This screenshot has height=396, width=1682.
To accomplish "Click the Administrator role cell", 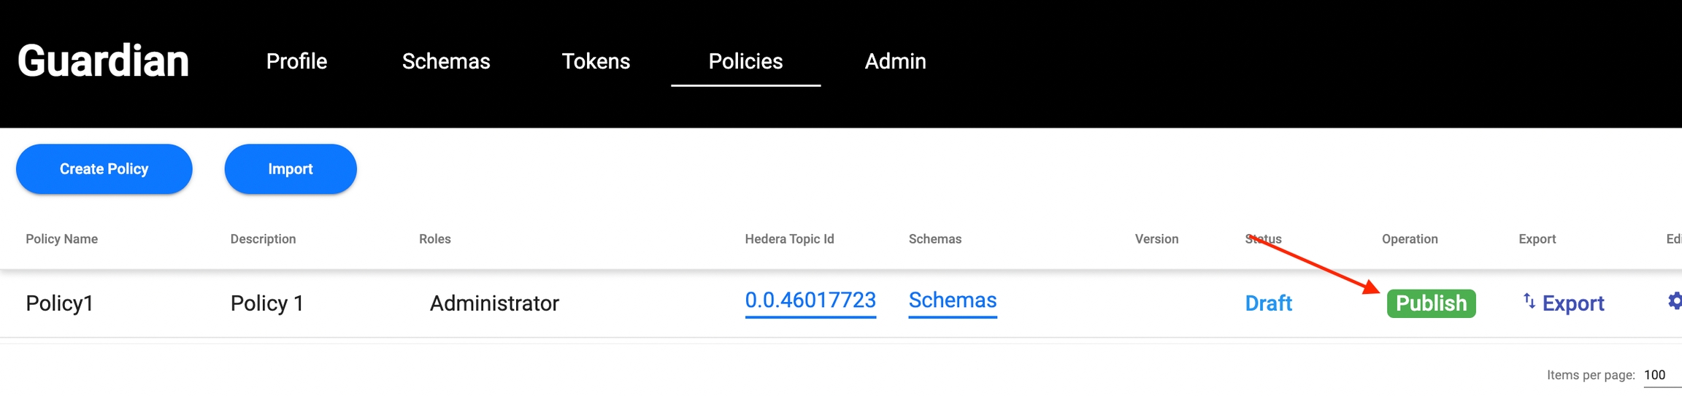I will [x=494, y=303].
